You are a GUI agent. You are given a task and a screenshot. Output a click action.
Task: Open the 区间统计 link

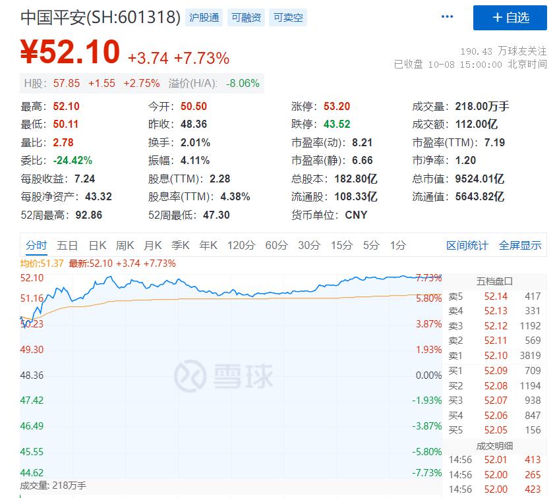tap(467, 245)
